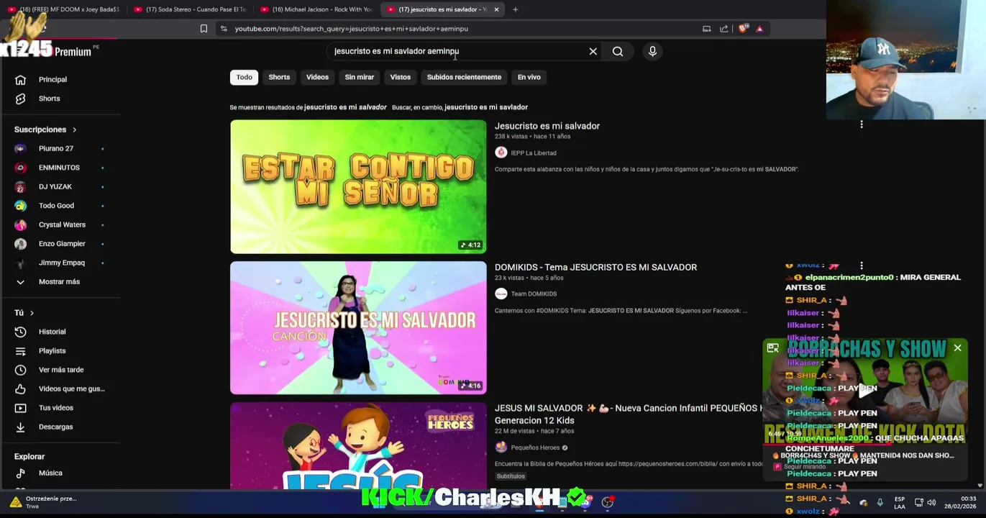Viewport: 986px width, 518px height.
Task: Close the jesucristo es mi salvador tab
Action: pos(496,9)
